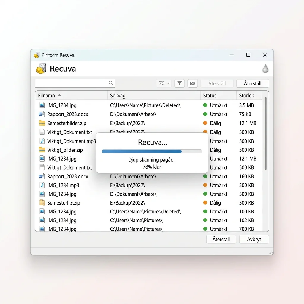The width and height of the screenshot is (304, 304).
Task: Click the text file icon of the Dålig Viktigt_Dokument.txt
Action: [x=42, y=132]
